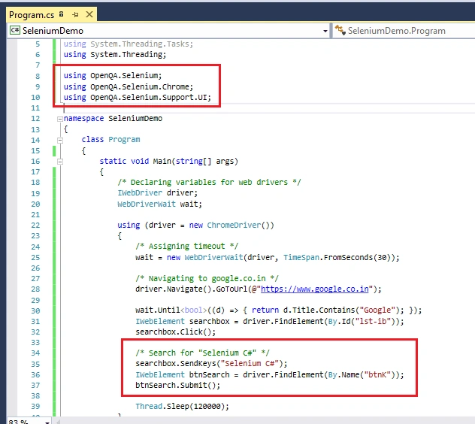The height and width of the screenshot is (424, 475).
Task: Select the Program.cs tab
Action: click(x=32, y=14)
